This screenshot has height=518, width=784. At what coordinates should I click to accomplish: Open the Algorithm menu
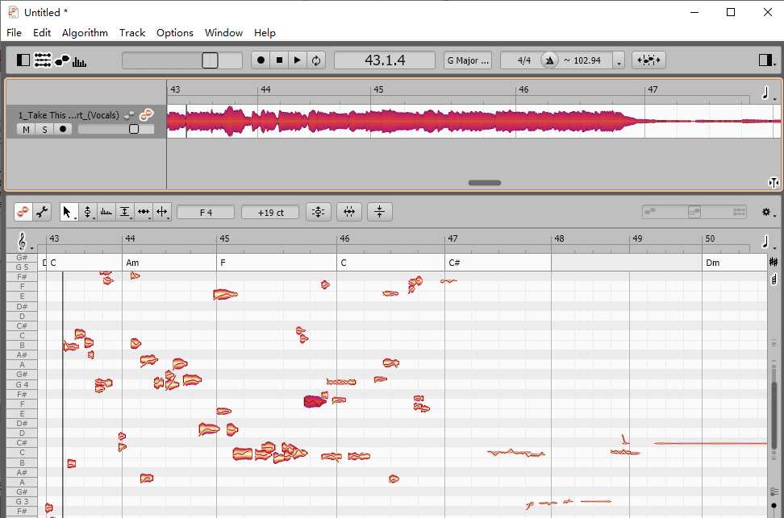tap(85, 33)
